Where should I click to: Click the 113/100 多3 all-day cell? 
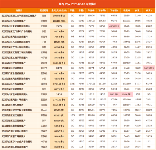tap(59, 63)
